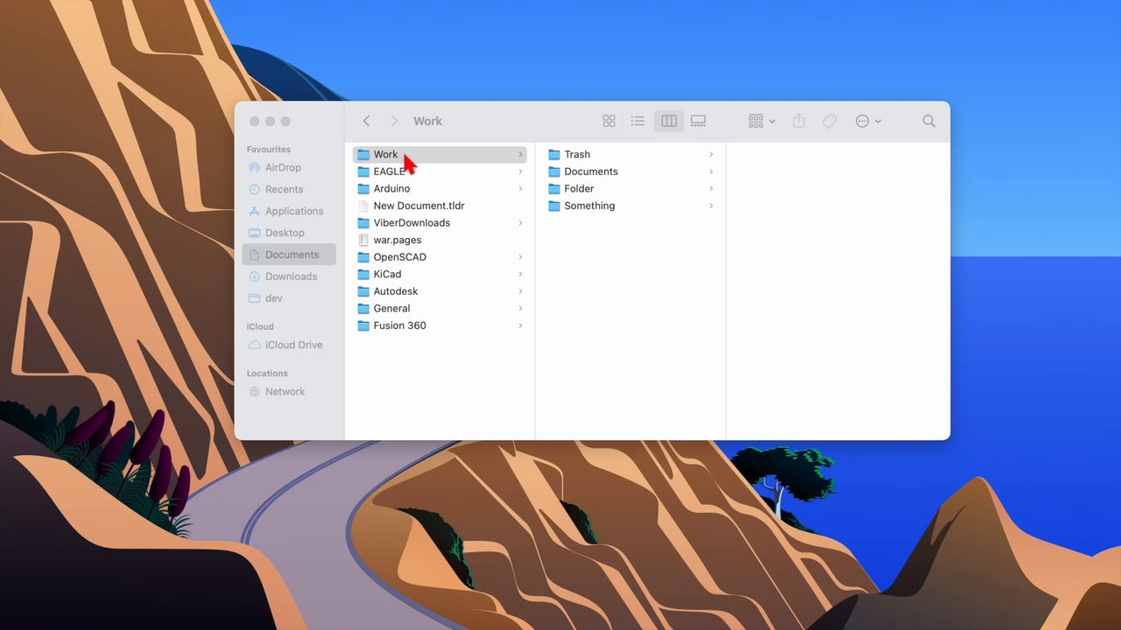
Task: Go back using the left chevron button
Action: pos(367,121)
